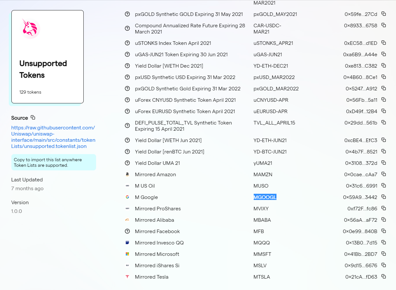Click the M Google logo icon
This screenshot has height=290, width=396.
coord(127,197)
